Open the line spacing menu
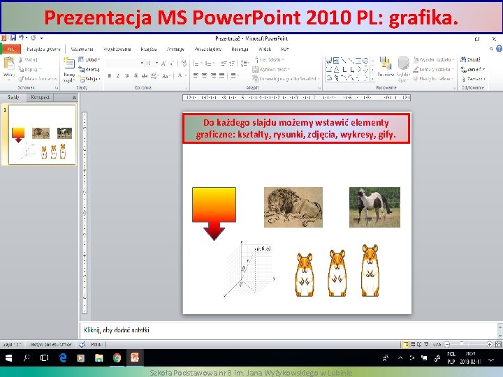The height and width of the screenshot is (377, 503). [x=245, y=63]
